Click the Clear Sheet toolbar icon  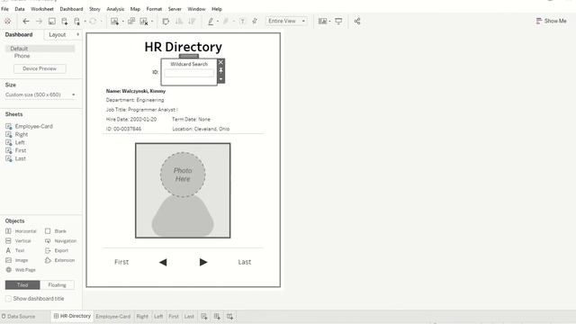(144, 22)
